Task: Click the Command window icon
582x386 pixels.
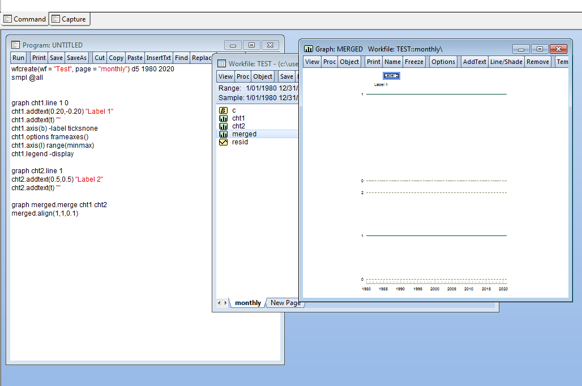Action: [7, 19]
